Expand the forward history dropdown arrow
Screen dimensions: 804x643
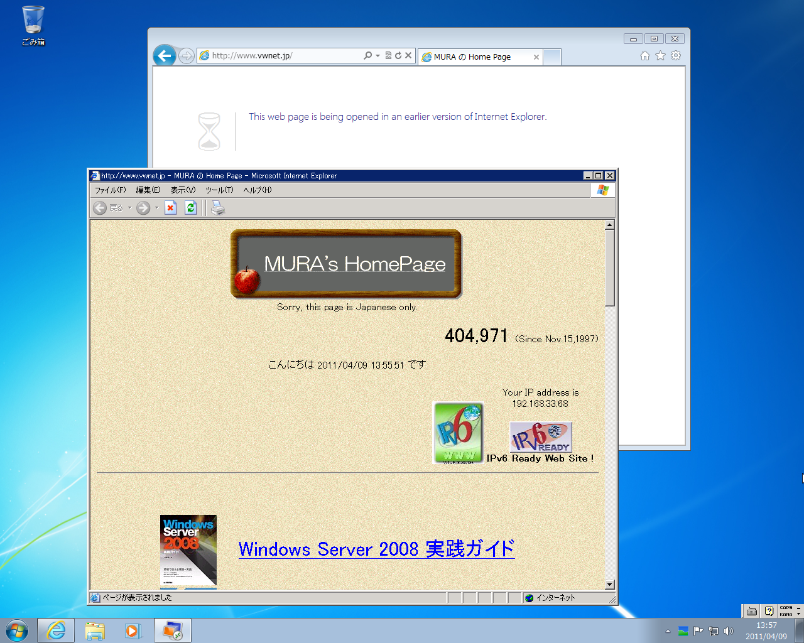point(156,208)
